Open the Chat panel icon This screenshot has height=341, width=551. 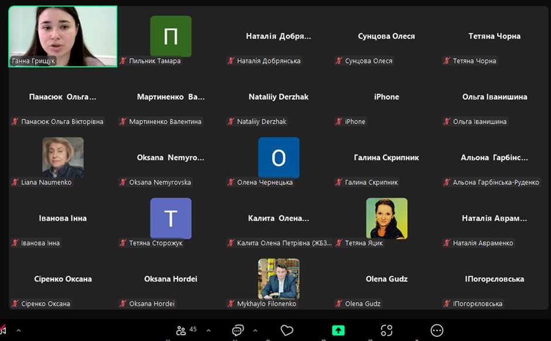pyautogui.click(x=238, y=330)
